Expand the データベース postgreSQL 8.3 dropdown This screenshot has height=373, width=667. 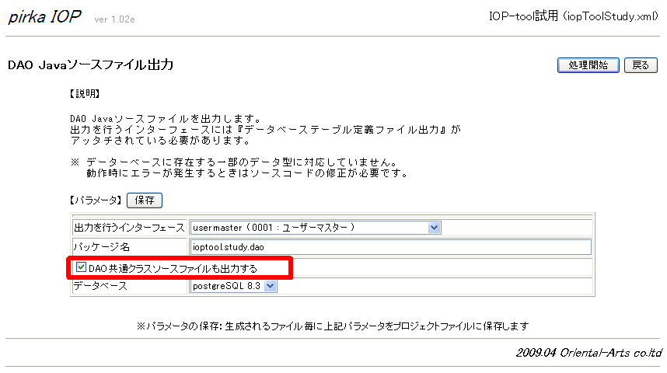click(x=233, y=287)
